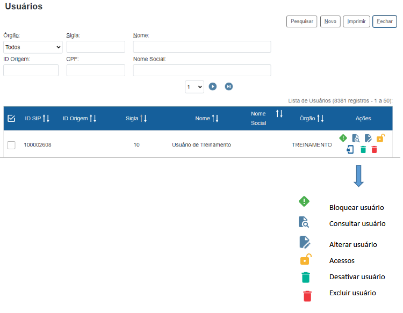Click the red Excluir usuário trash in row
Viewport: 403px width, 313px height.
(x=375, y=150)
